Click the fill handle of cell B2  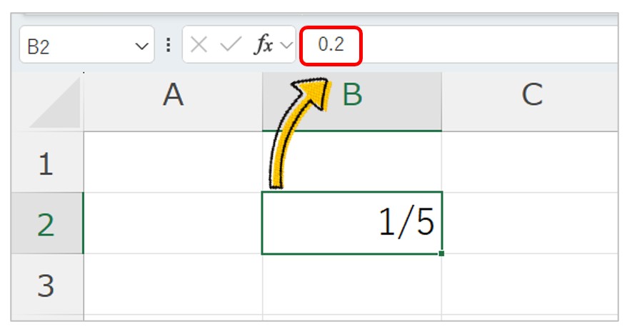(441, 253)
